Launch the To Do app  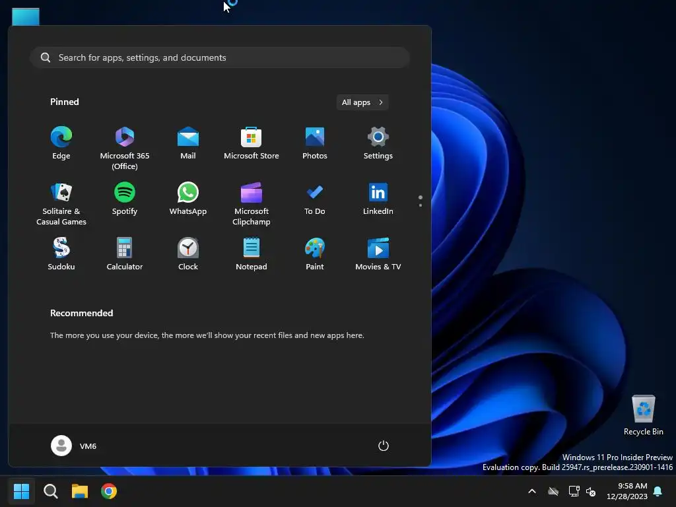pos(315,199)
